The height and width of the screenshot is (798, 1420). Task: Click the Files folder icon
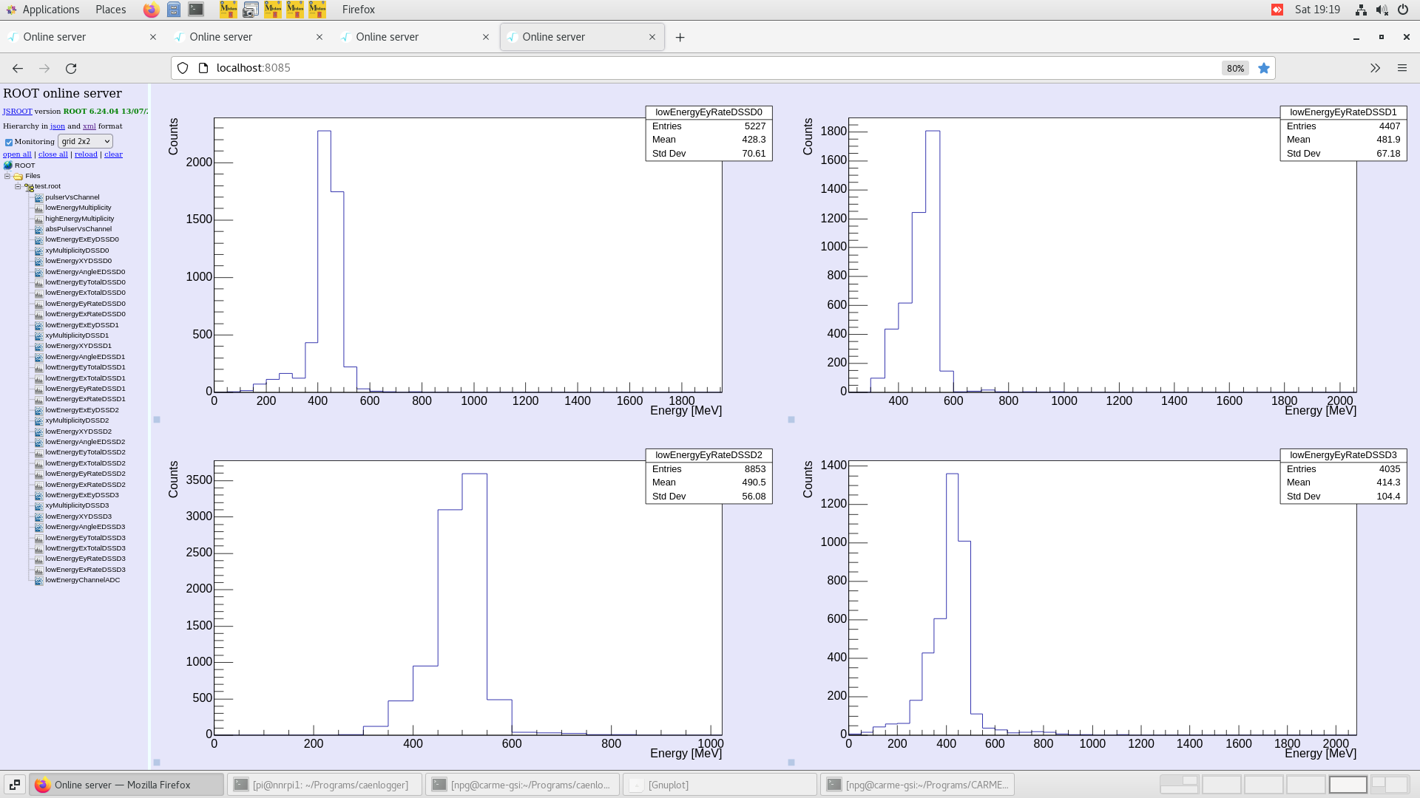pyautogui.click(x=18, y=177)
